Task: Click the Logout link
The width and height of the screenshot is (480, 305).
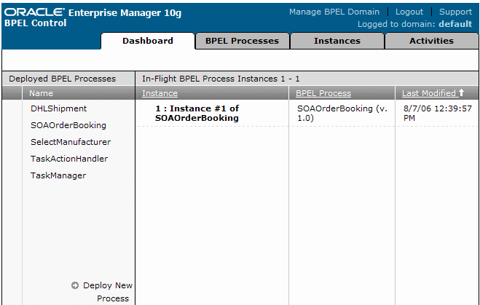Action: [x=409, y=12]
